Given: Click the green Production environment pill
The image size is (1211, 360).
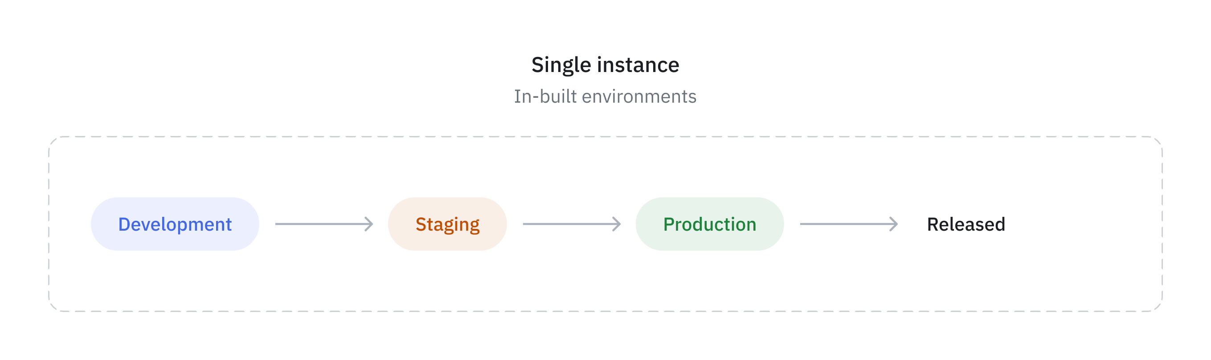Looking at the screenshot, I should click(709, 224).
